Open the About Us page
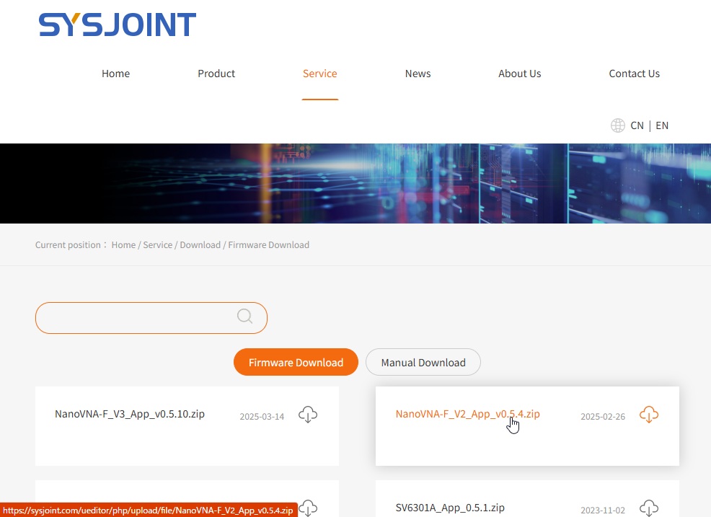Image resolution: width=711 pixels, height=517 pixels. [519, 74]
